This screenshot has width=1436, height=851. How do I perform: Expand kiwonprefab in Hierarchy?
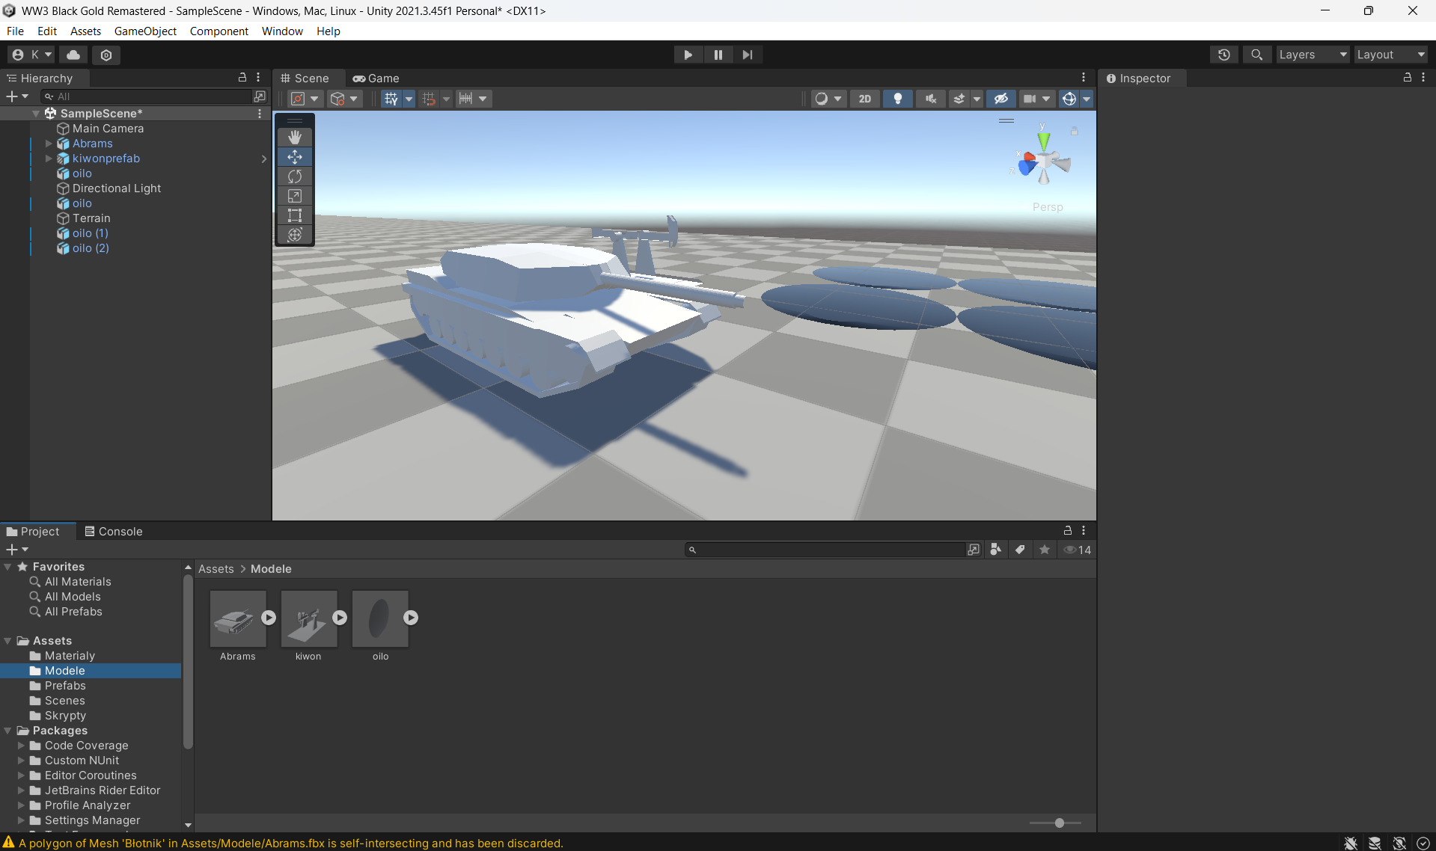(49, 159)
